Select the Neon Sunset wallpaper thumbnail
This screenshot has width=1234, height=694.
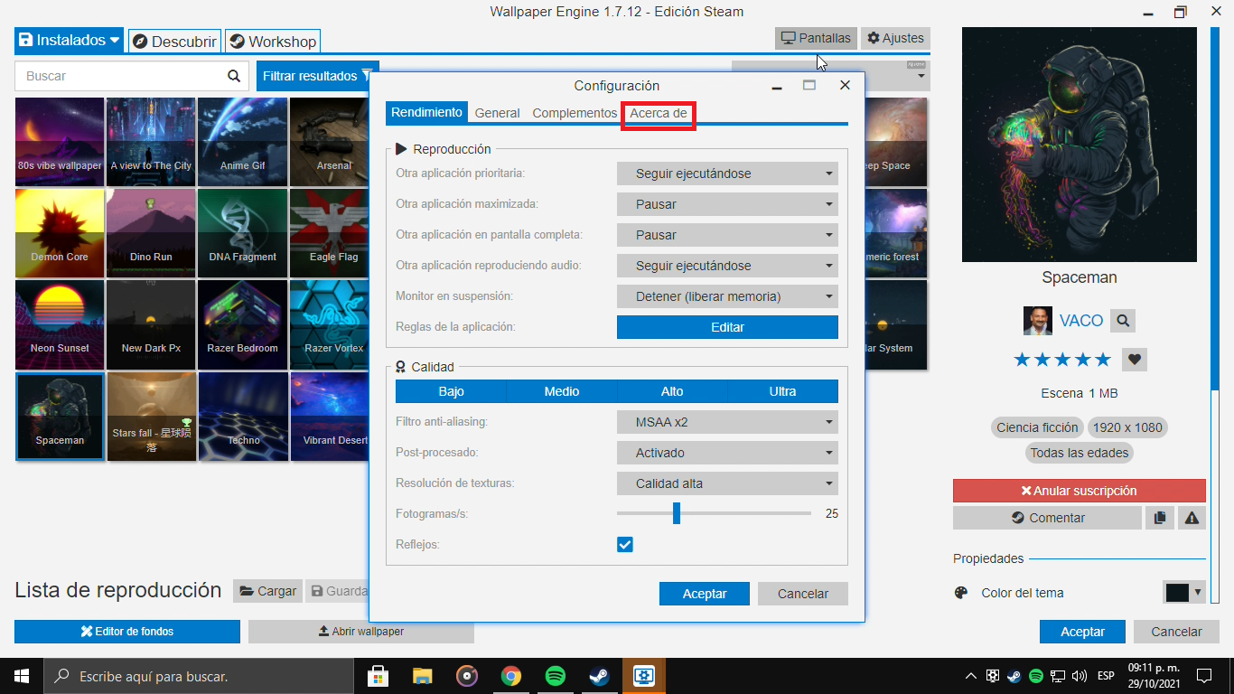pos(60,324)
